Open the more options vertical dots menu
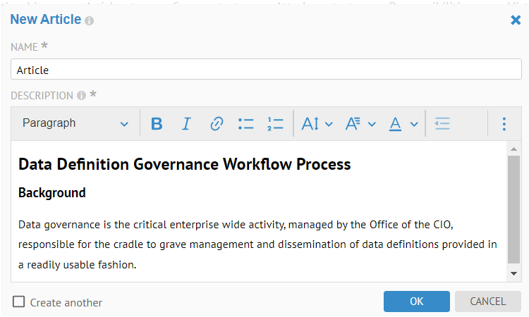The image size is (529, 317). tap(504, 124)
